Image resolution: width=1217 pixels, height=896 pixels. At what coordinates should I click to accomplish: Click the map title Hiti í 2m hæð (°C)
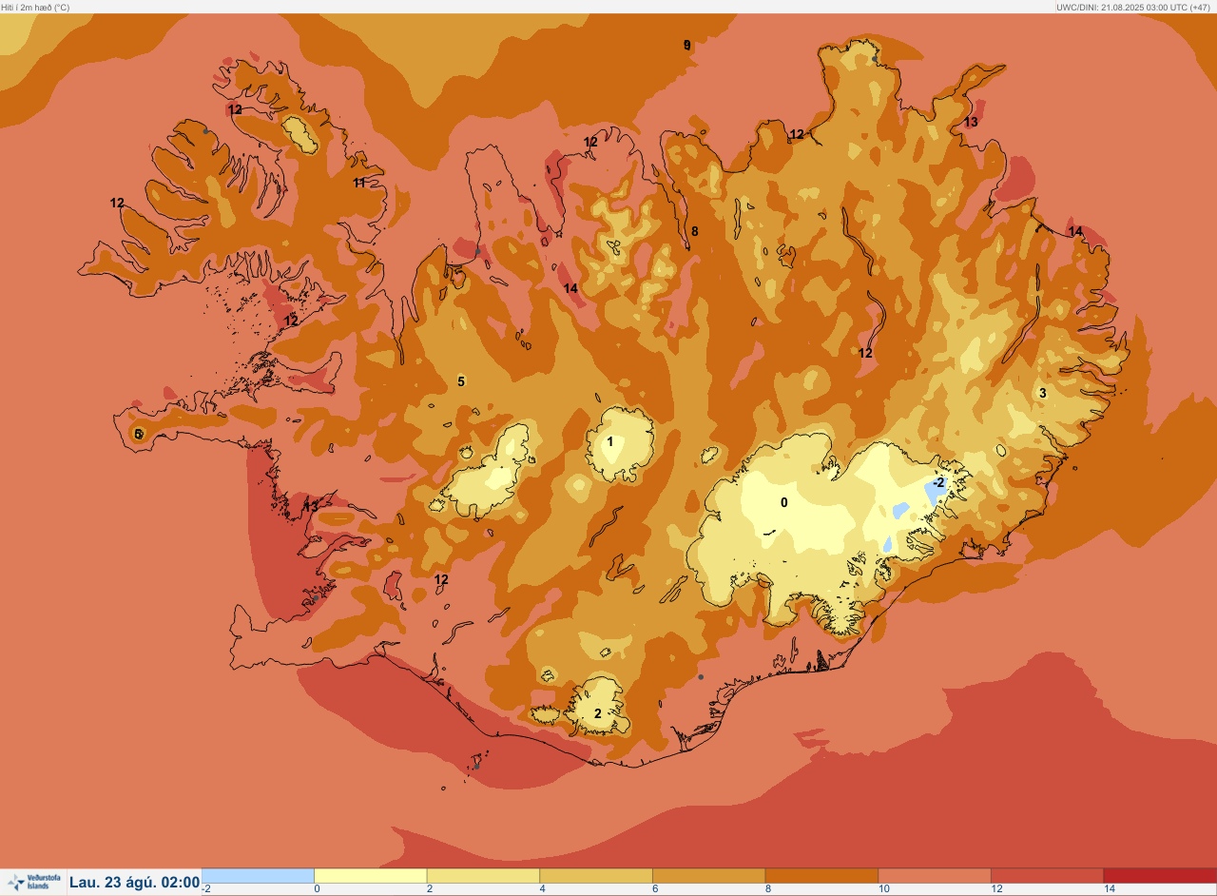click(35, 7)
